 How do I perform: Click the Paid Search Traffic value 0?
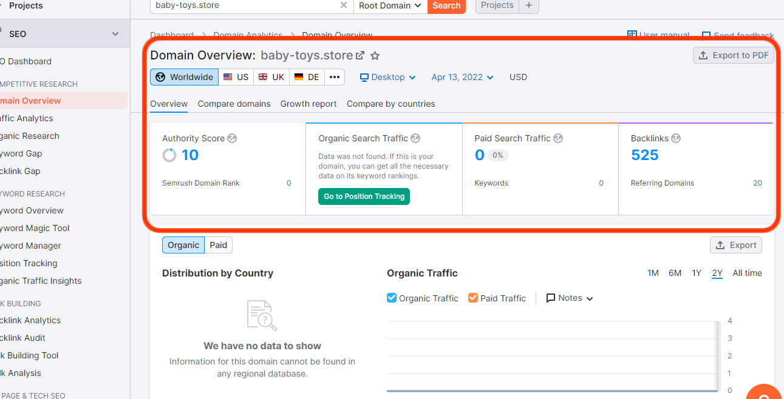tap(480, 155)
